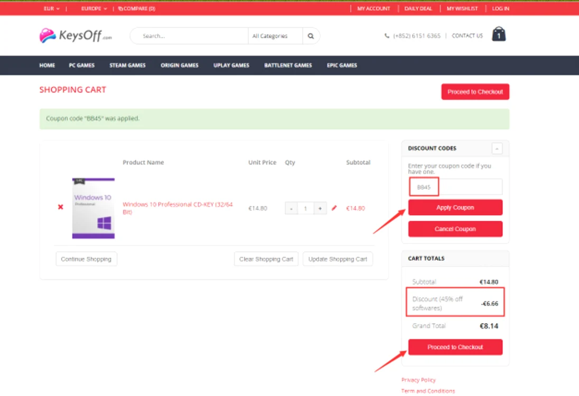This screenshot has height=396, width=579.
Task: Open BATTLENET GAMES menu
Action: [x=288, y=65]
